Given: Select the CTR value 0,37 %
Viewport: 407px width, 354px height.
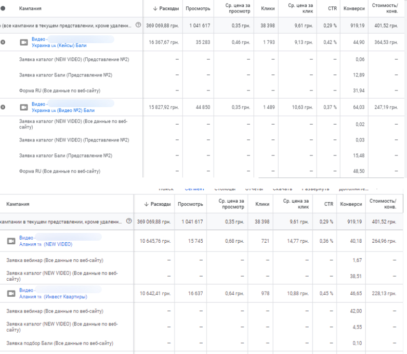Looking at the screenshot, I should [x=330, y=107].
